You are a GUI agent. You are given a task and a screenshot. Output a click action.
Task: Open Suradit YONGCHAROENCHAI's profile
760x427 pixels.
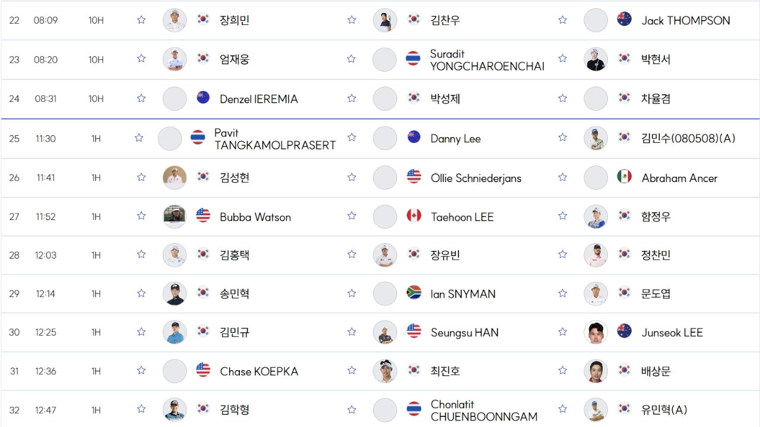(x=487, y=60)
